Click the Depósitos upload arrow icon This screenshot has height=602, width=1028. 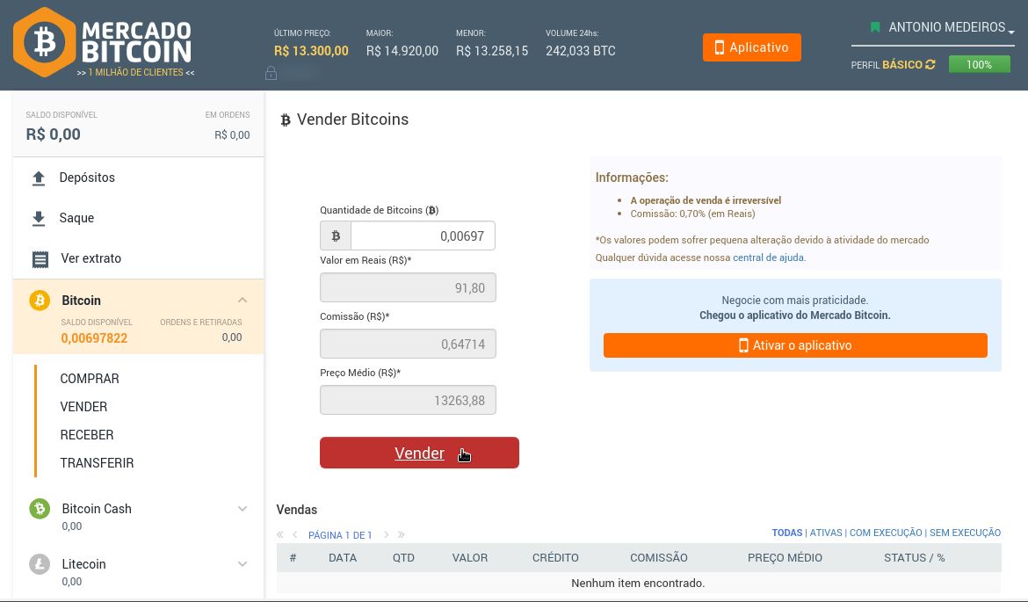(x=39, y=178)
